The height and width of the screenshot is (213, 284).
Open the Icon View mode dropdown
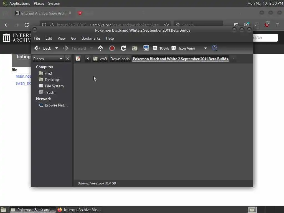point(193,48)
